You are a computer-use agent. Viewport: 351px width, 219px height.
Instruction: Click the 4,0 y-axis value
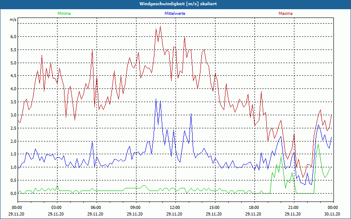click(x=14, y=89)
